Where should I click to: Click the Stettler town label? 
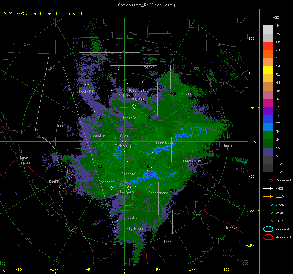pyautogui.click(x=190, y=94)
